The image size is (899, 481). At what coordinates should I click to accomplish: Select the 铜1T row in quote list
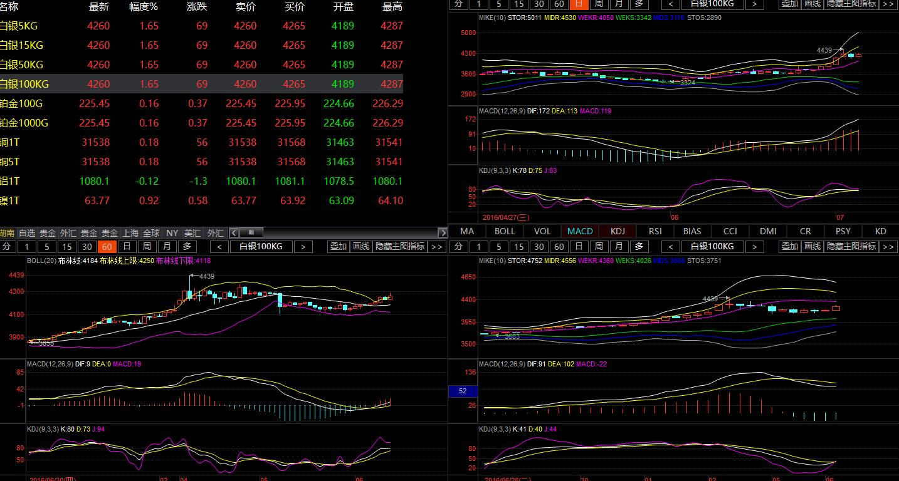[201, 142]
